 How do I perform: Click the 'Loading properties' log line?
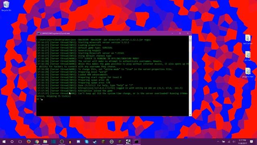click(69, 45)
